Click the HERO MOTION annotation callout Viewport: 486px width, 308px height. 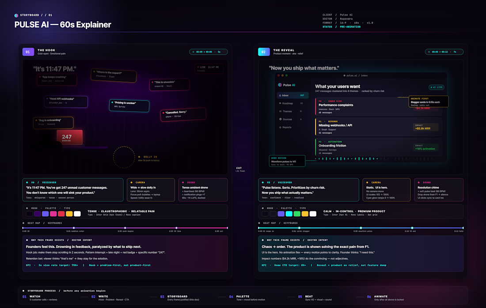click(x=287, y=161)
